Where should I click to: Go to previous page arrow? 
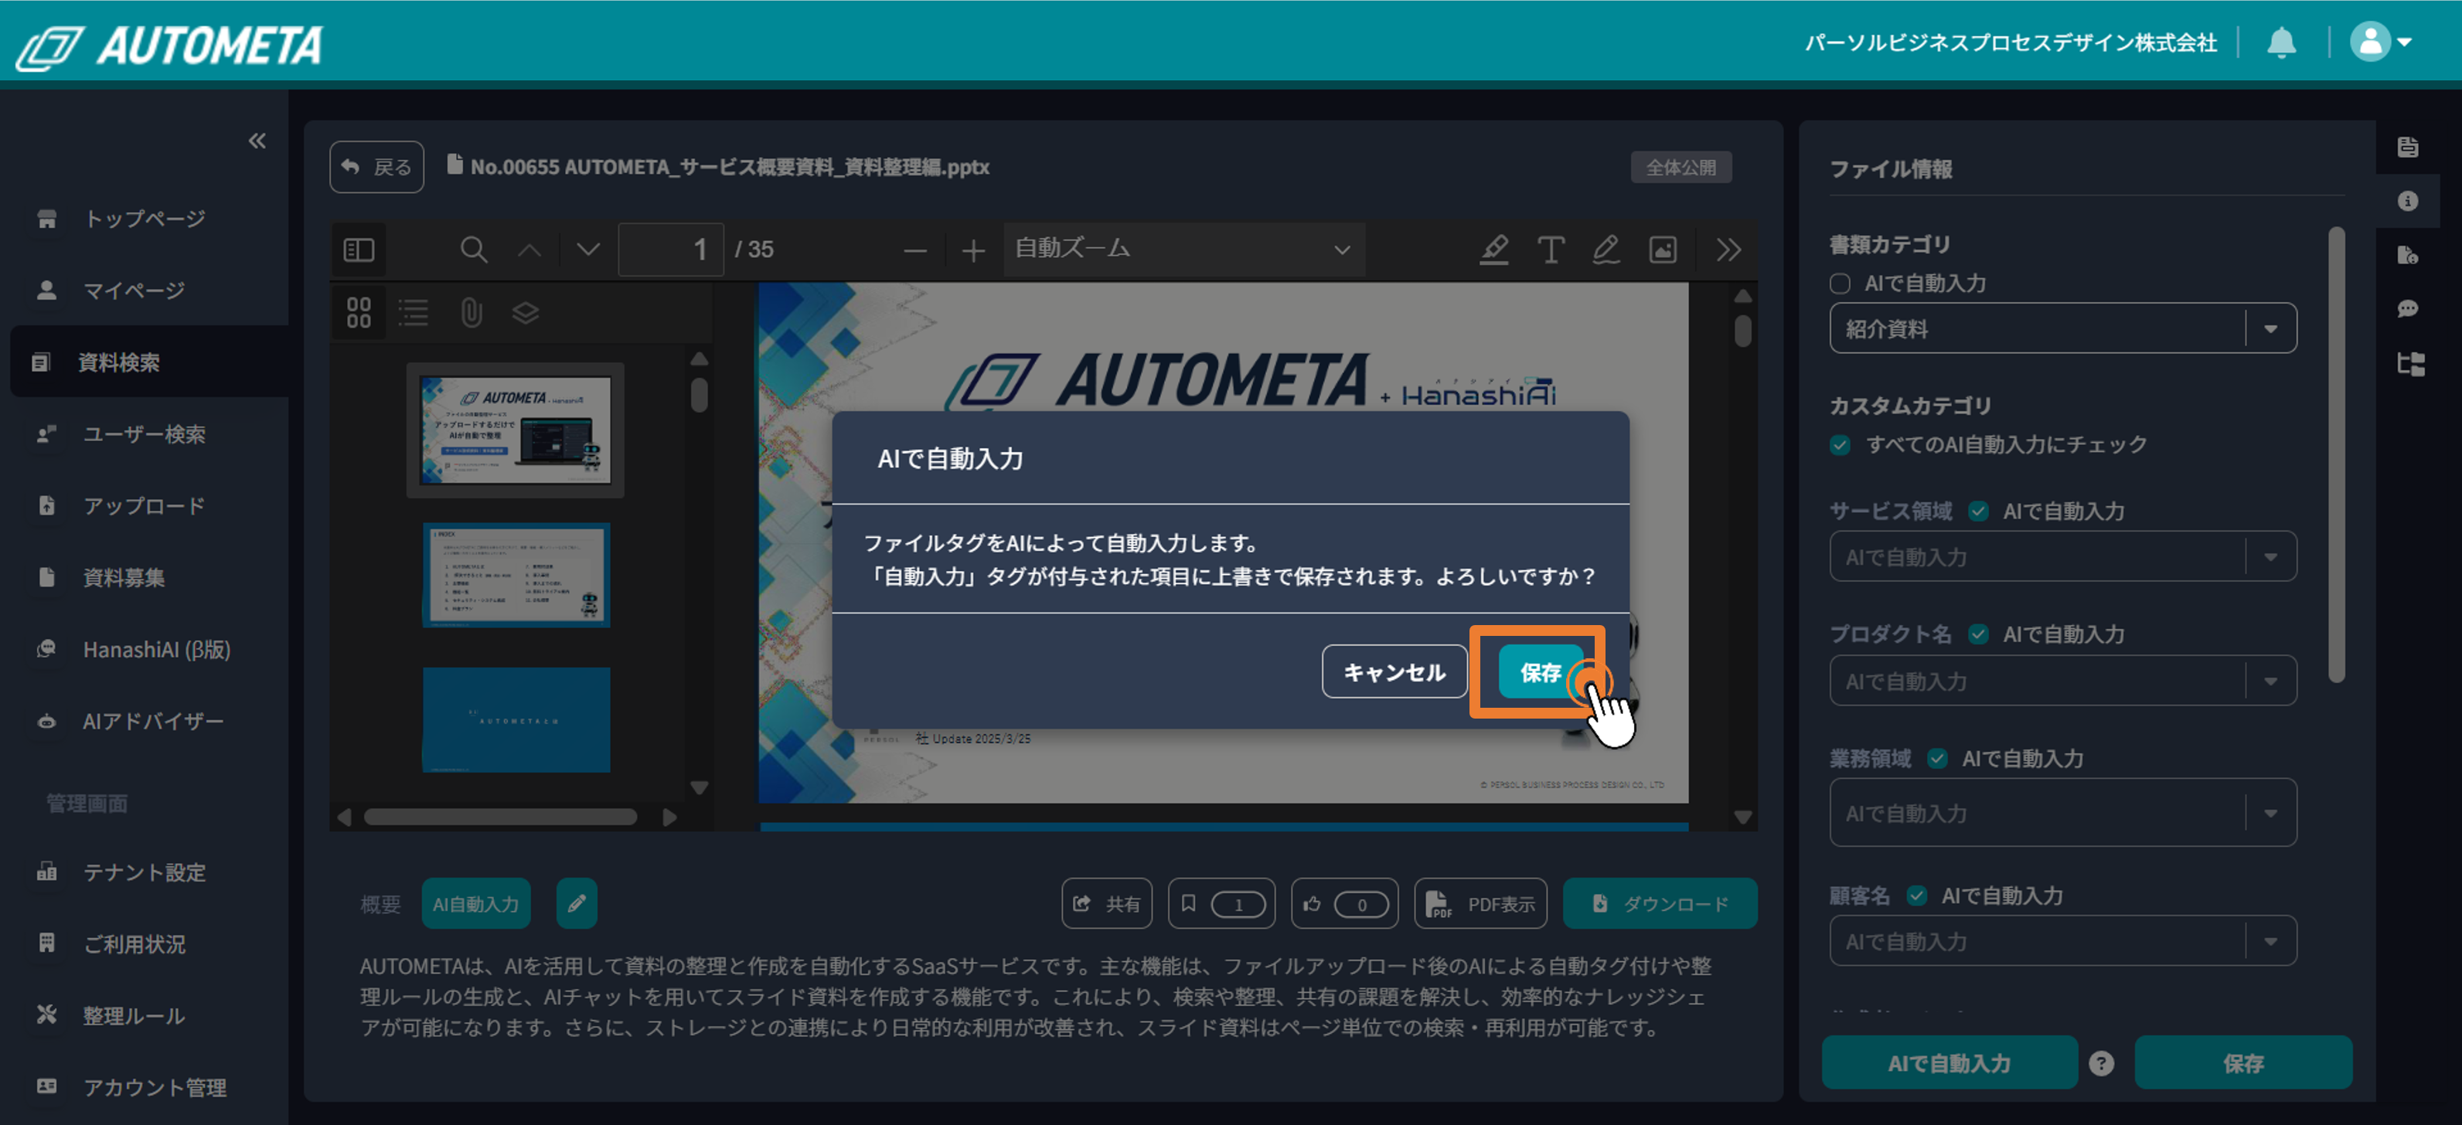[530, 250]
